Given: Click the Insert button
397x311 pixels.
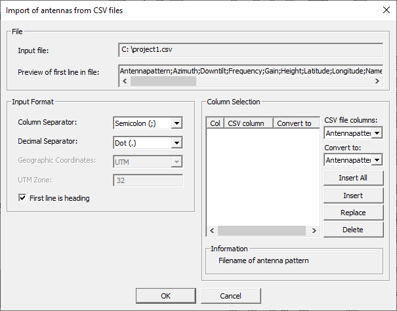Looking at the screenshot, I should [352, 196].
